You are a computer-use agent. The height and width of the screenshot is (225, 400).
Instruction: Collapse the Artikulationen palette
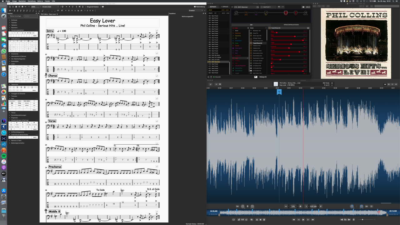15,39
